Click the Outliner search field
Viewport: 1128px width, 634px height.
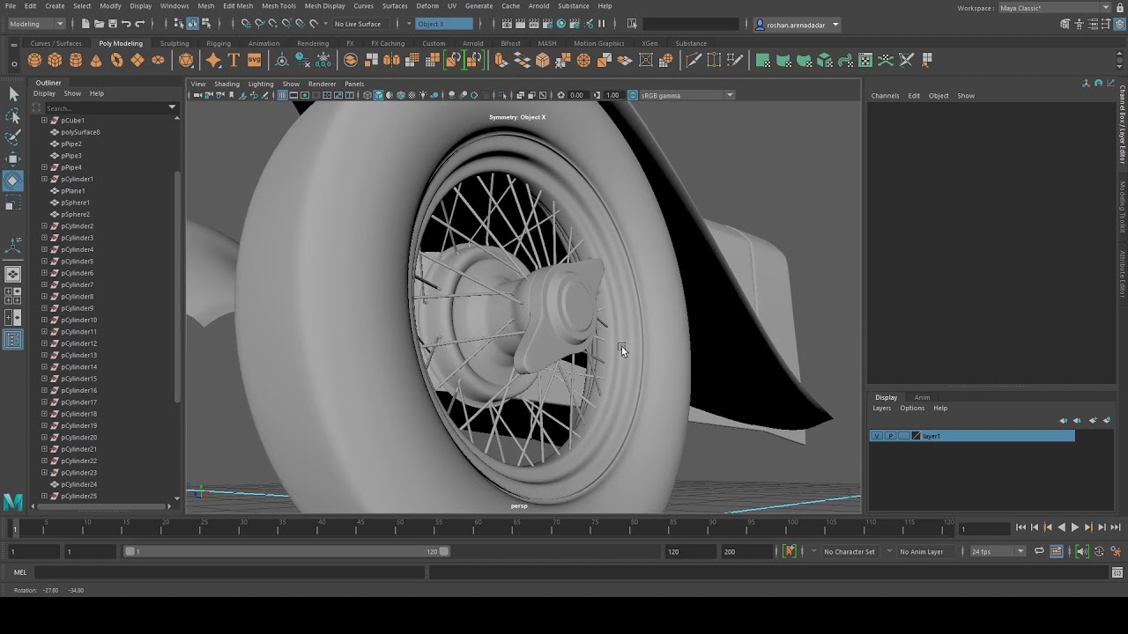click(105, 107)
